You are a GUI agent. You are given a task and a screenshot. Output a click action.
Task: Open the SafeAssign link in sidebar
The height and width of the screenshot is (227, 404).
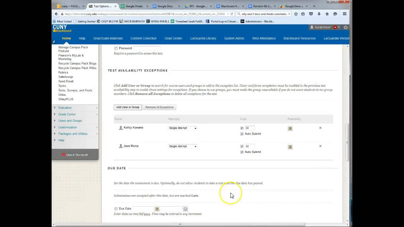click(66, 77)
